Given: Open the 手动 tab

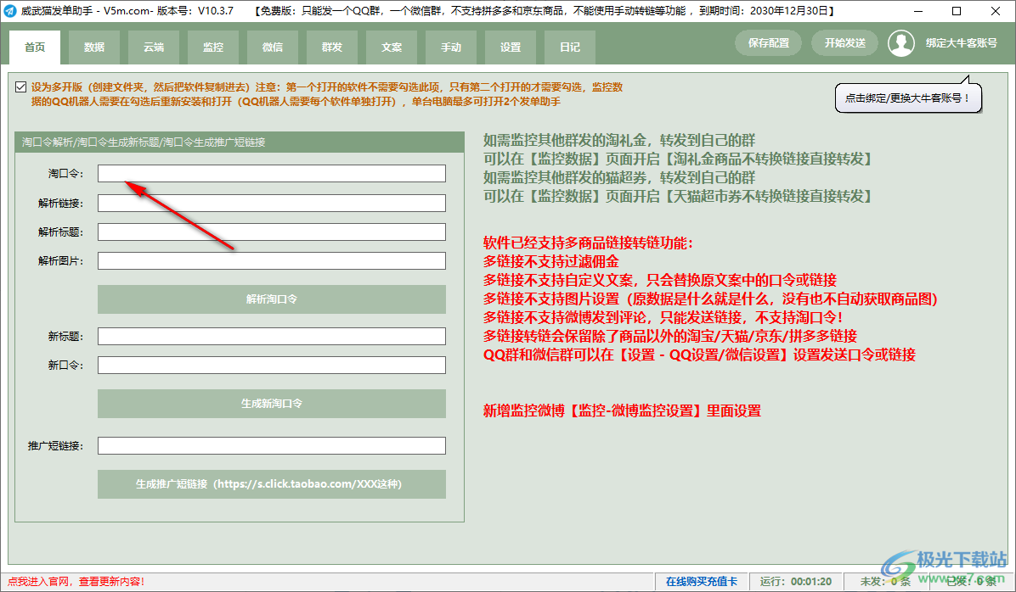Looking at the screenshot, I should [x=451, y=47].
